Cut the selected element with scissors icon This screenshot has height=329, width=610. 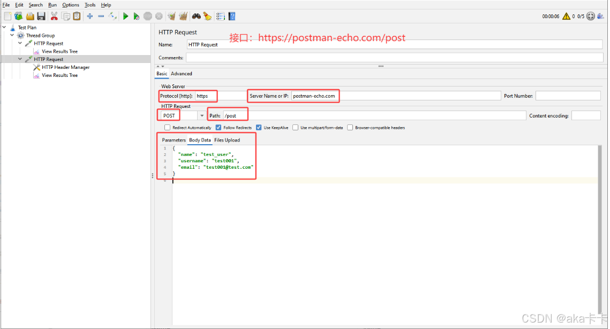(54, 17)
